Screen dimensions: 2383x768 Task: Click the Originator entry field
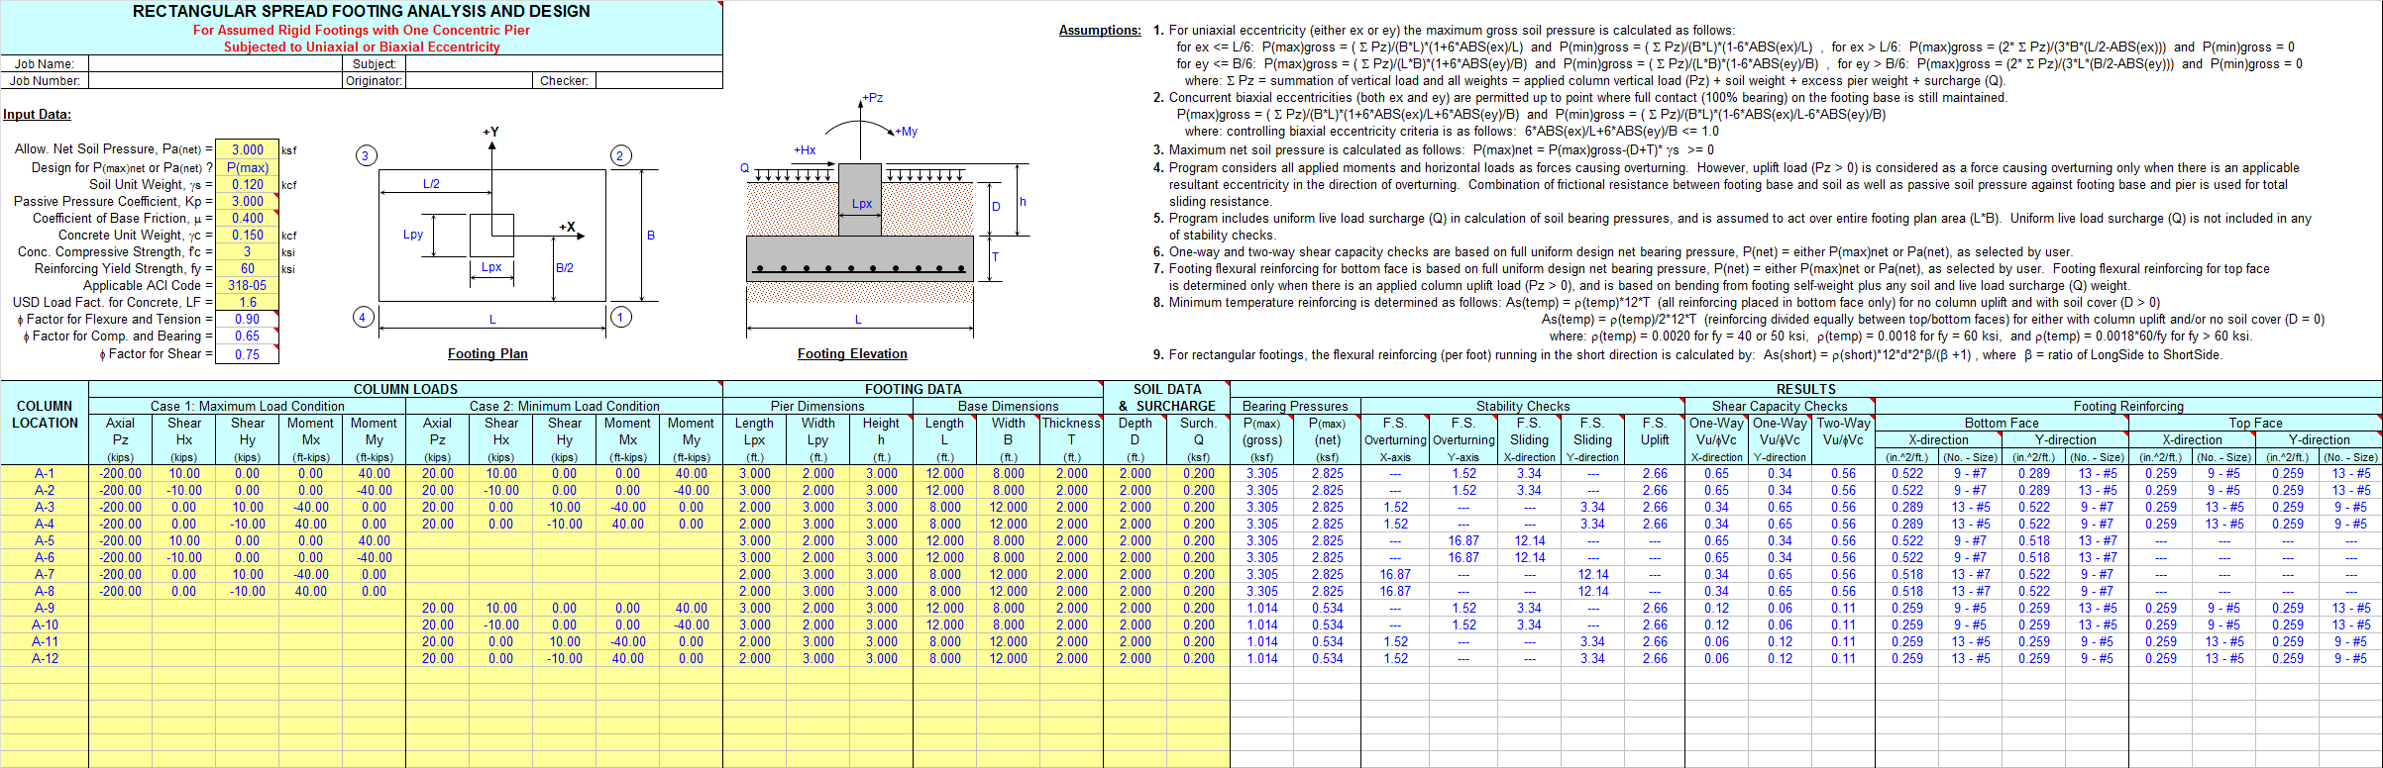pos(469,80)
